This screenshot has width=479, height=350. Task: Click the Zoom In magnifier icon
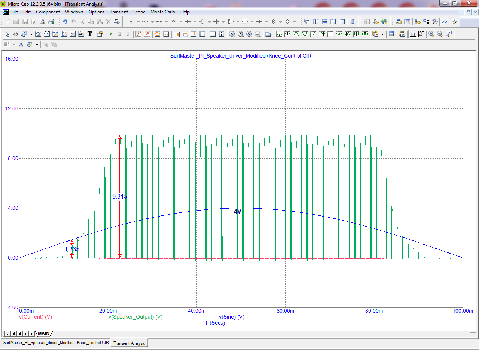tap(431, 34)
